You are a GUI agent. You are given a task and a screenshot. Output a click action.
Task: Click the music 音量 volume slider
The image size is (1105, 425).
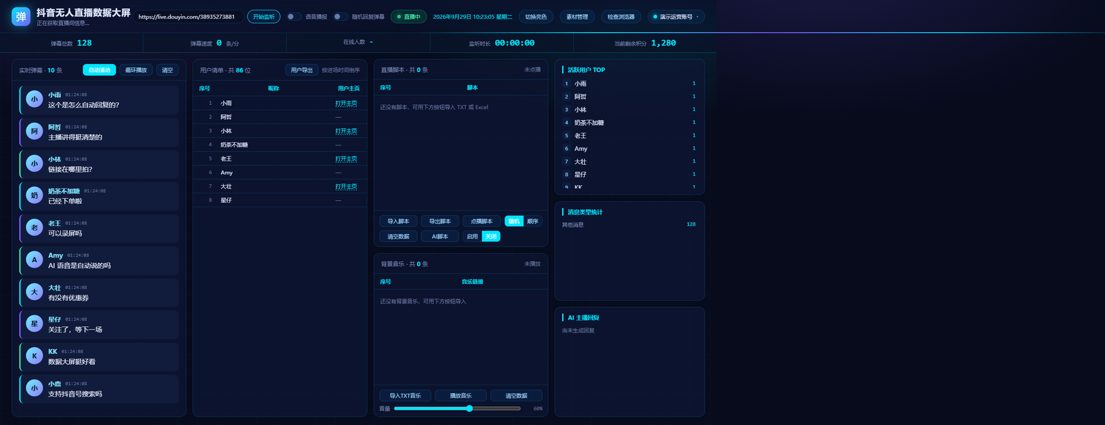tap(457, 408)
